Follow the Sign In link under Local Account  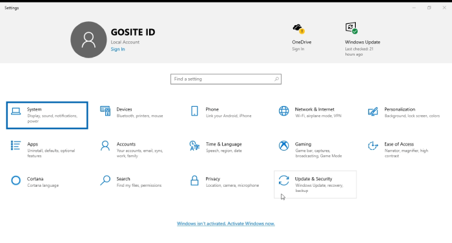(x=118, y=49)
